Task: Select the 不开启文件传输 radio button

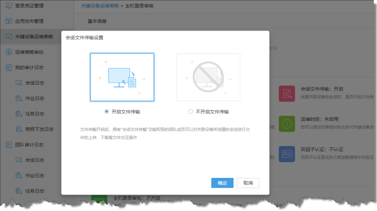Action: click(x=190, y=112)
